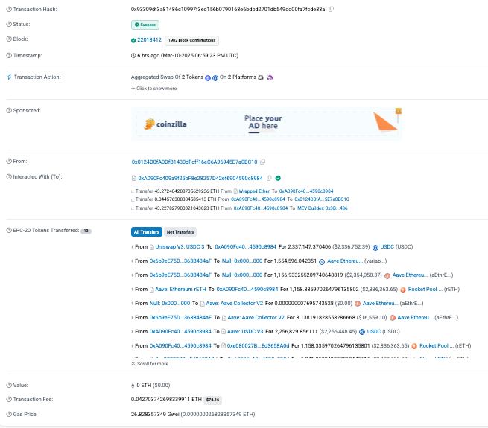Expand the transfer row for 1,554,596.042351
488x428 pixels.
tap(133, 261)
